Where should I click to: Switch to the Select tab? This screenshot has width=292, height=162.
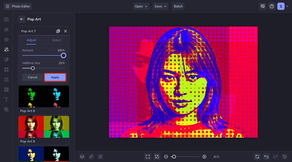(x=56, y=40)
